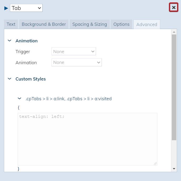Click the Trigger label
Image resolution: width=181 pixels, height=181 pixels.
tap(23, 52)
